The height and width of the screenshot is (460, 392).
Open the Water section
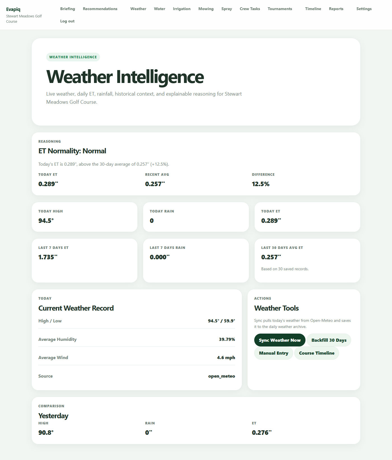[160, 9]
